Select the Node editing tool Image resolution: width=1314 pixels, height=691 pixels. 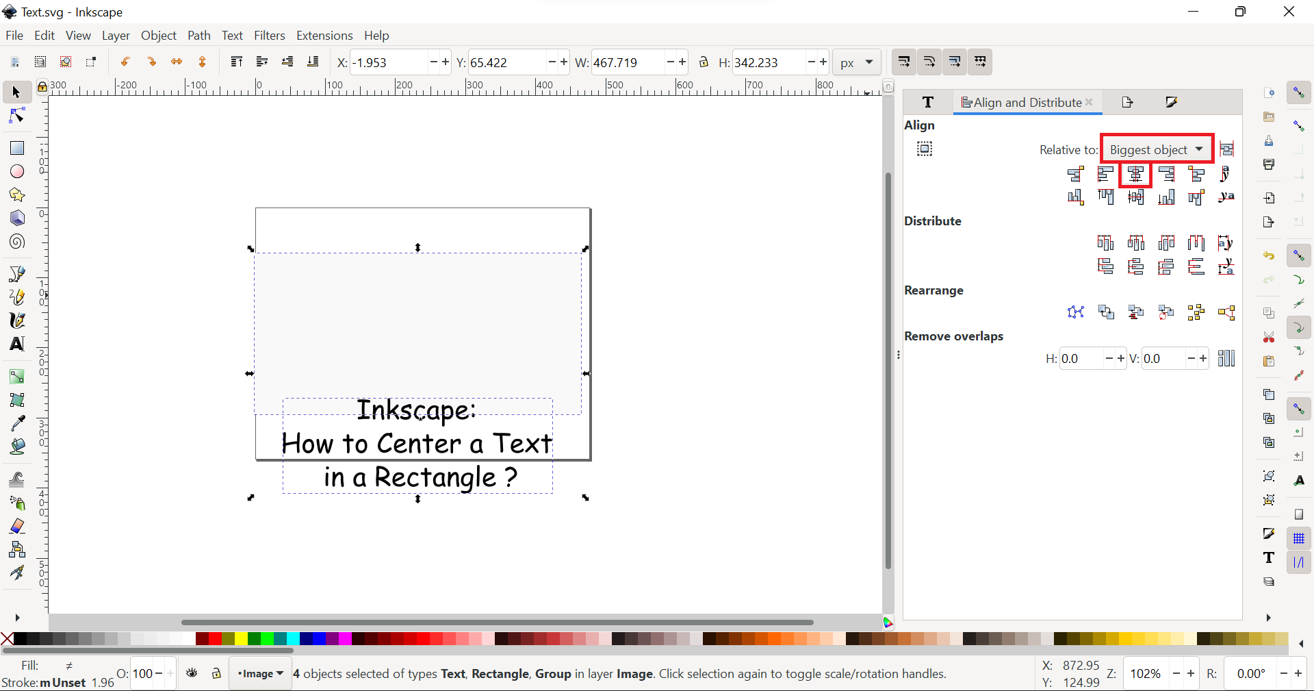pyautogui.click(x=16, y=115)
